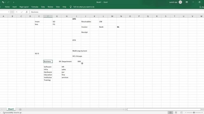Open the Customize Quick Access Toolbar arrow
Screen dimensions: 204x114
[x=13, y=2]
